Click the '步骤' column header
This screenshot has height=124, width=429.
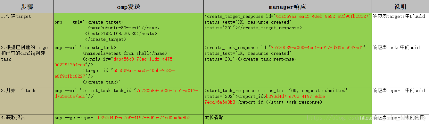click(27, 7)
